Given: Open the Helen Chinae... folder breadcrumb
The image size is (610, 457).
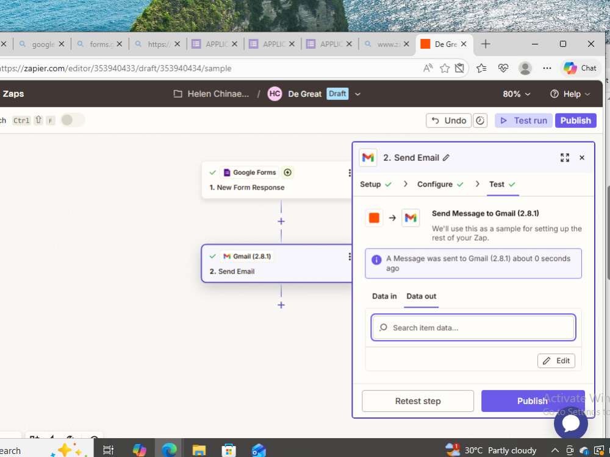Looking at the screenshot, I should (x=211, y=94).
